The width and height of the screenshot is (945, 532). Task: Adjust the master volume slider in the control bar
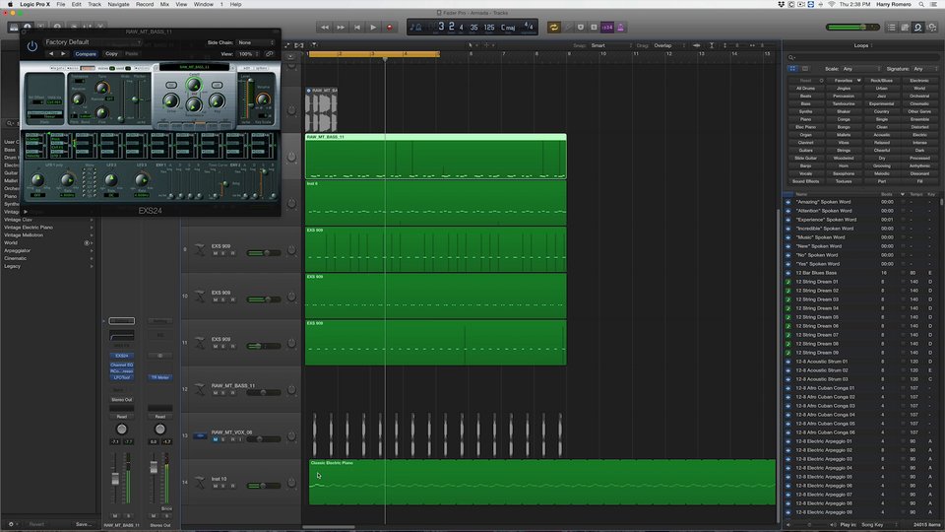pyautogui.click(x=852, y=28)
